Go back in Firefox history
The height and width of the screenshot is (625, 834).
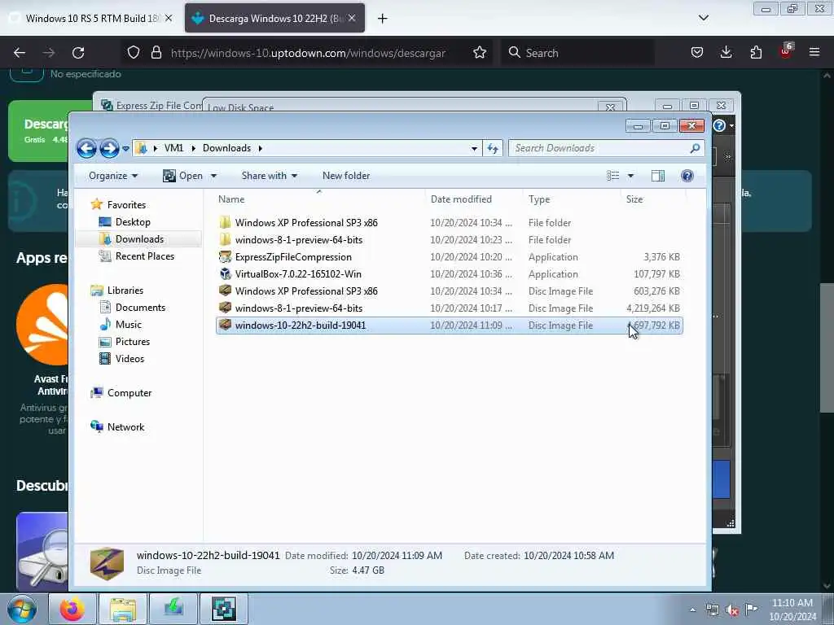pos(20,53)
